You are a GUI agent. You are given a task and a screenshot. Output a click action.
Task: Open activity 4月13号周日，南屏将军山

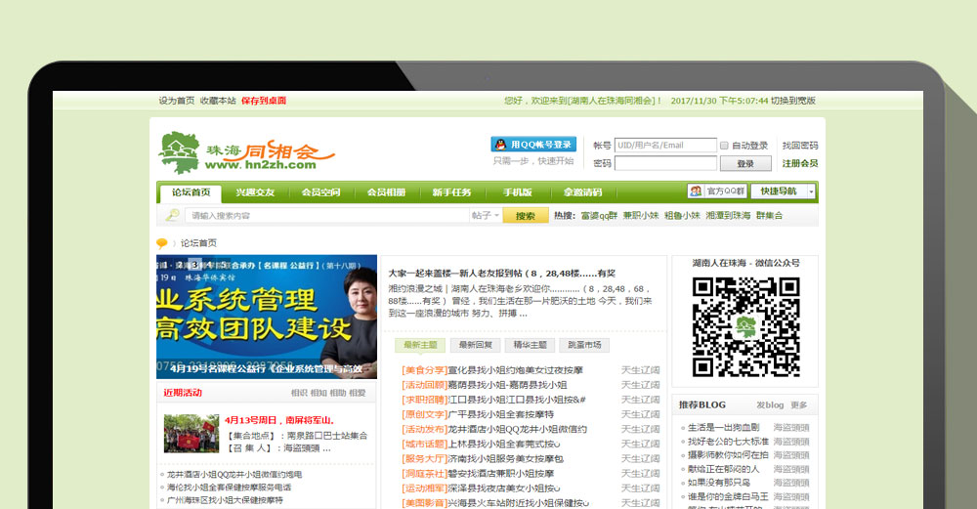tap(279, 420)
